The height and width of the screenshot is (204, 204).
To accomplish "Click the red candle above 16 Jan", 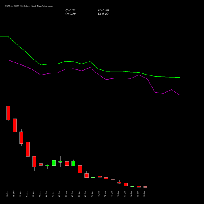I will pos(113,179).
